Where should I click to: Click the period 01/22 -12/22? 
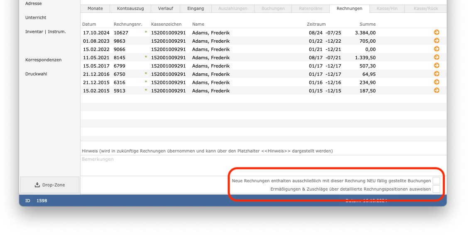pos(325,41)
